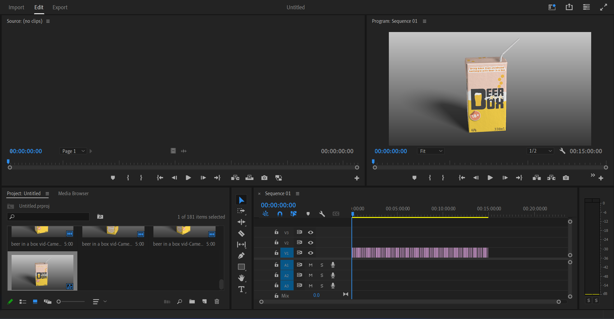Choose the Ripple Edit tool

[241, 222]
